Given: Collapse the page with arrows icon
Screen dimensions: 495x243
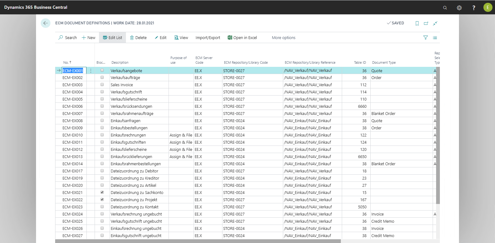Looking at the screenshot, I should click(x=435, y=23).
